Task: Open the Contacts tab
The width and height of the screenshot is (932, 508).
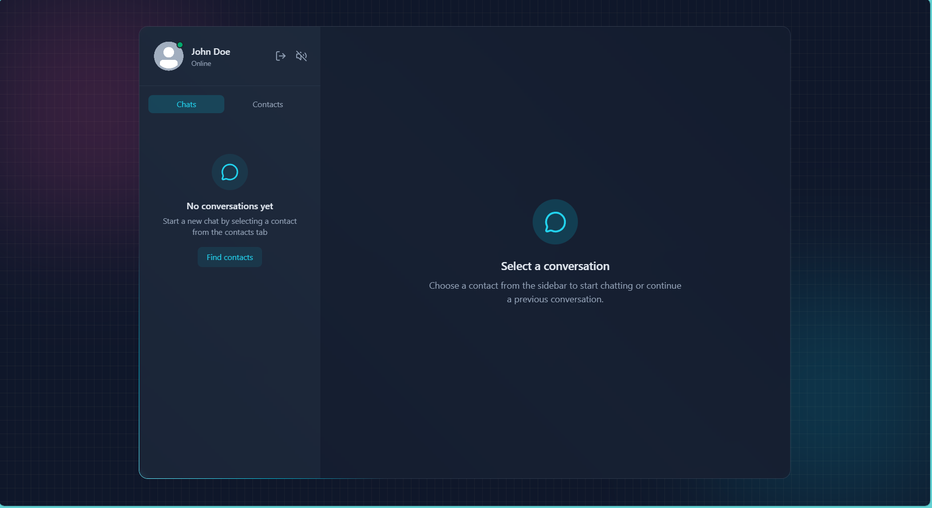Action: 268,104
